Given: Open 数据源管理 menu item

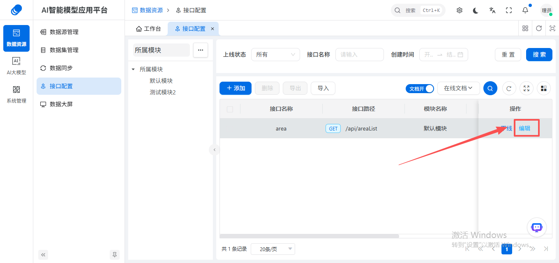Looking at the screenshot, I should [79, 32].
